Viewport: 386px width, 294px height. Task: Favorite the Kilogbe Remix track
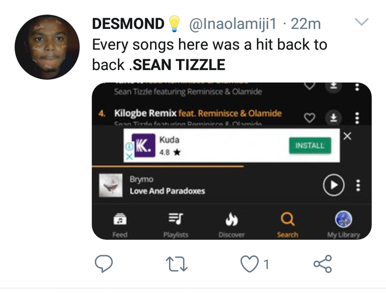[309, 117]
